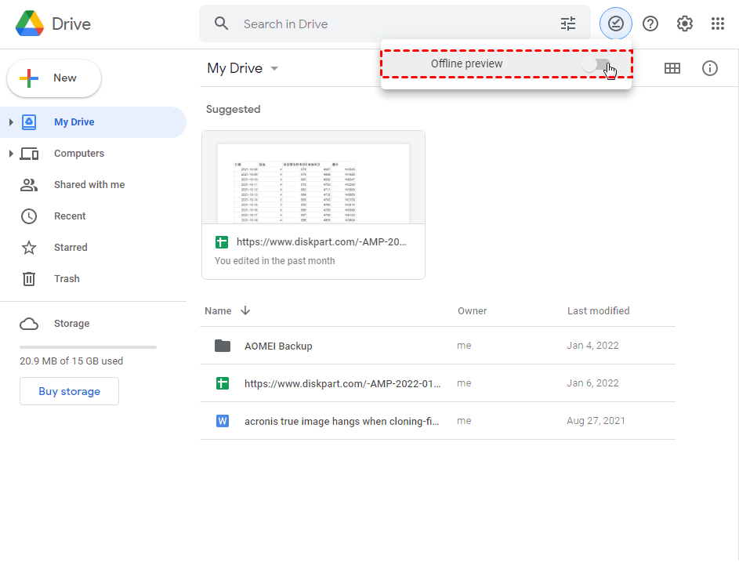Go to Shared with me
The width and height of the screenshot is (739, 562).
(x=89, y=185)
